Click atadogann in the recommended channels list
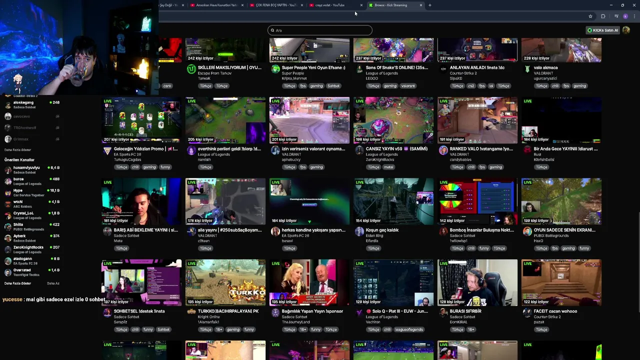 point(32,260)
